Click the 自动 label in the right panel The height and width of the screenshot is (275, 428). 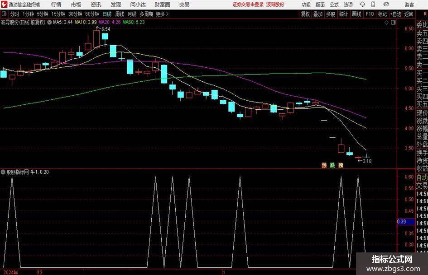pyautogui.click(x=422, y=177)
